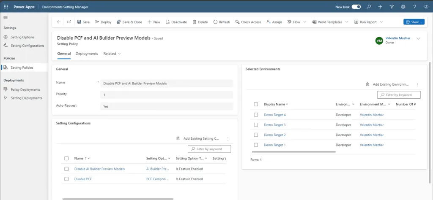
Task: Open owner Valentin Mazhar link in header
Action: [x=397, y=38]
